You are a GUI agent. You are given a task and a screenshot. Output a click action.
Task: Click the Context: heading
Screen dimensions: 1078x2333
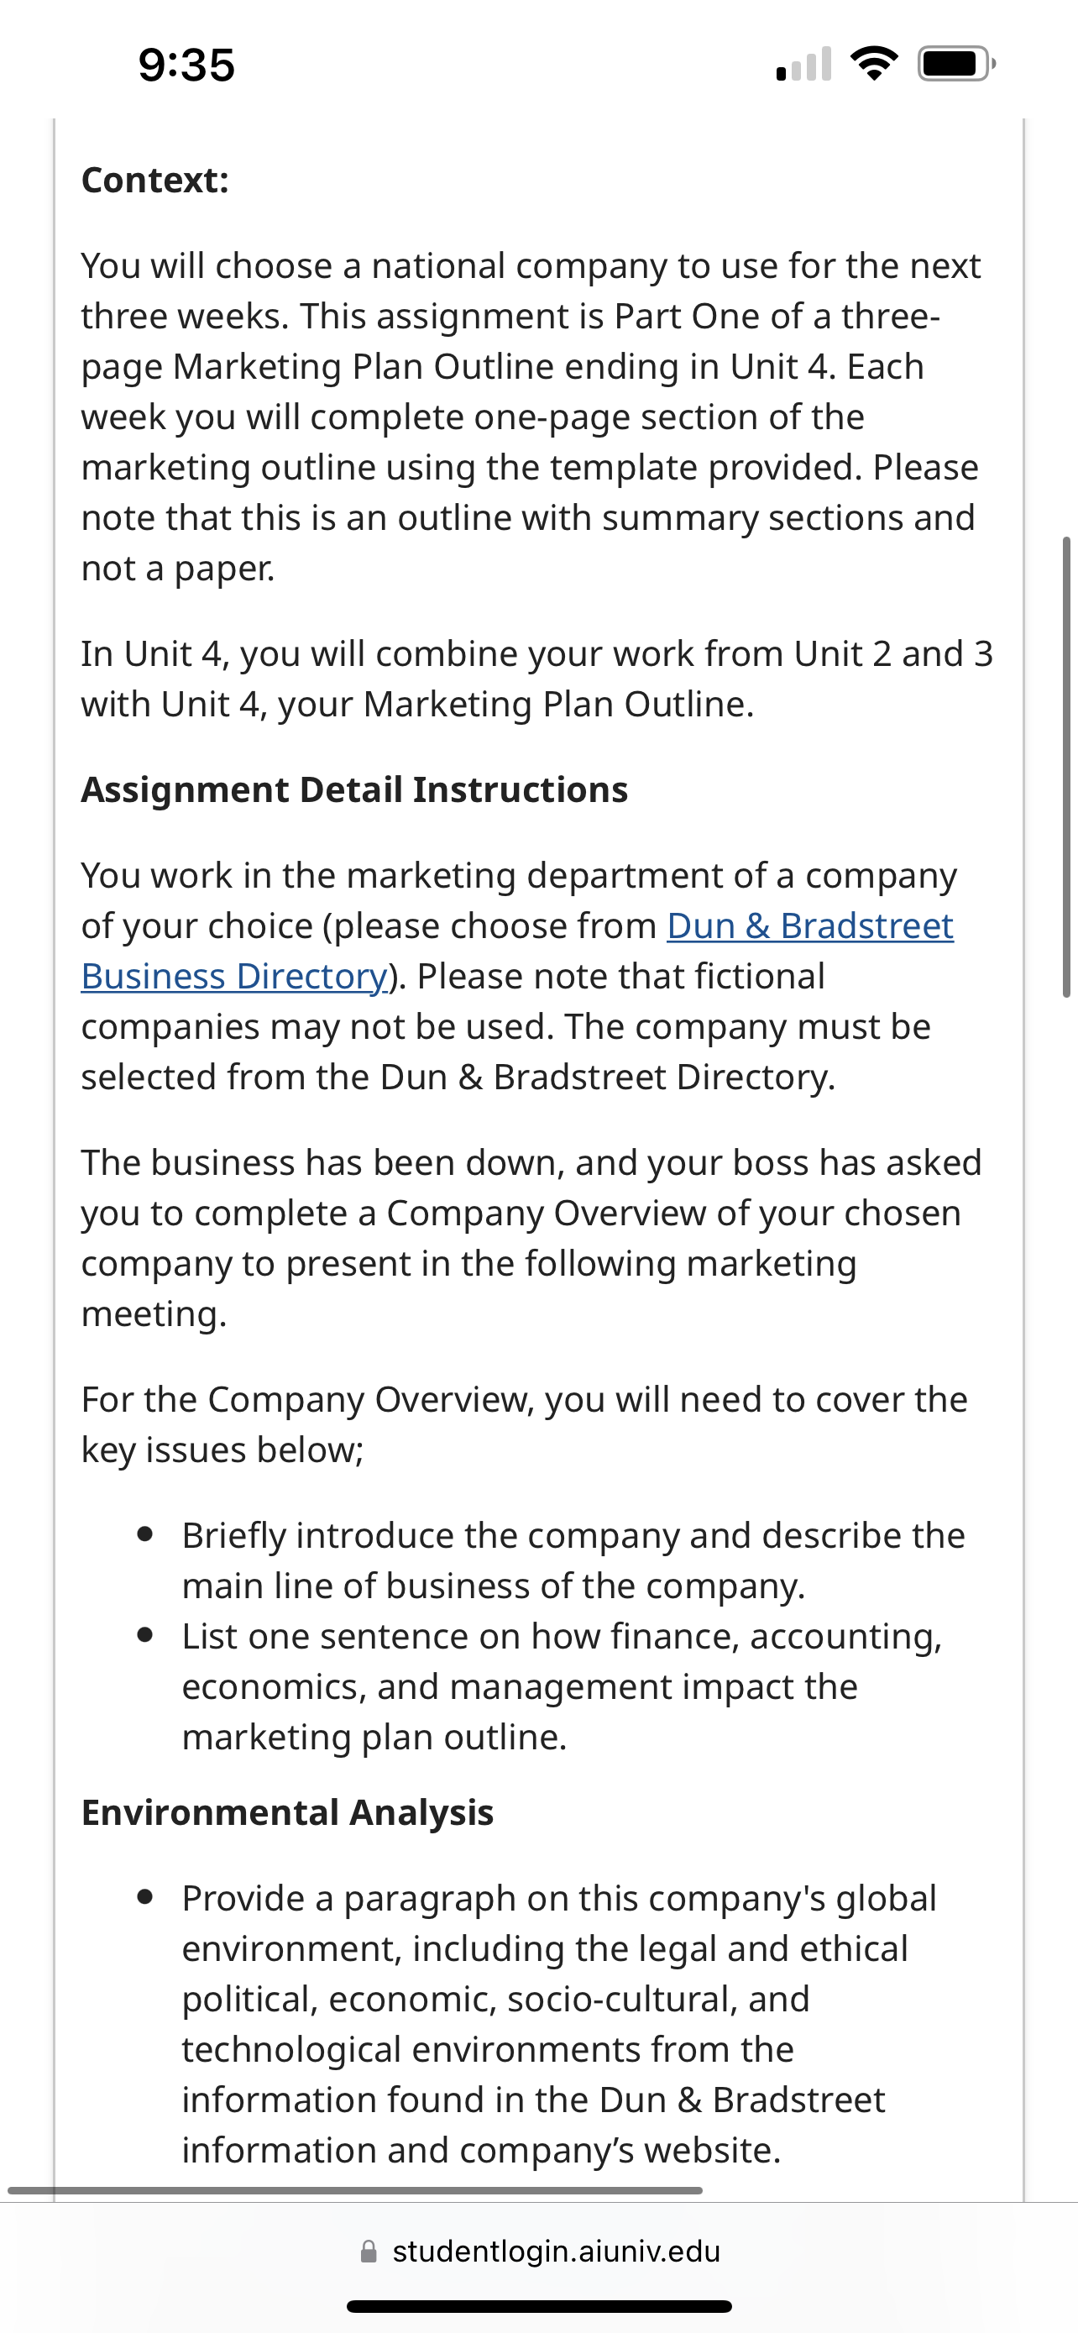[154, 181]
